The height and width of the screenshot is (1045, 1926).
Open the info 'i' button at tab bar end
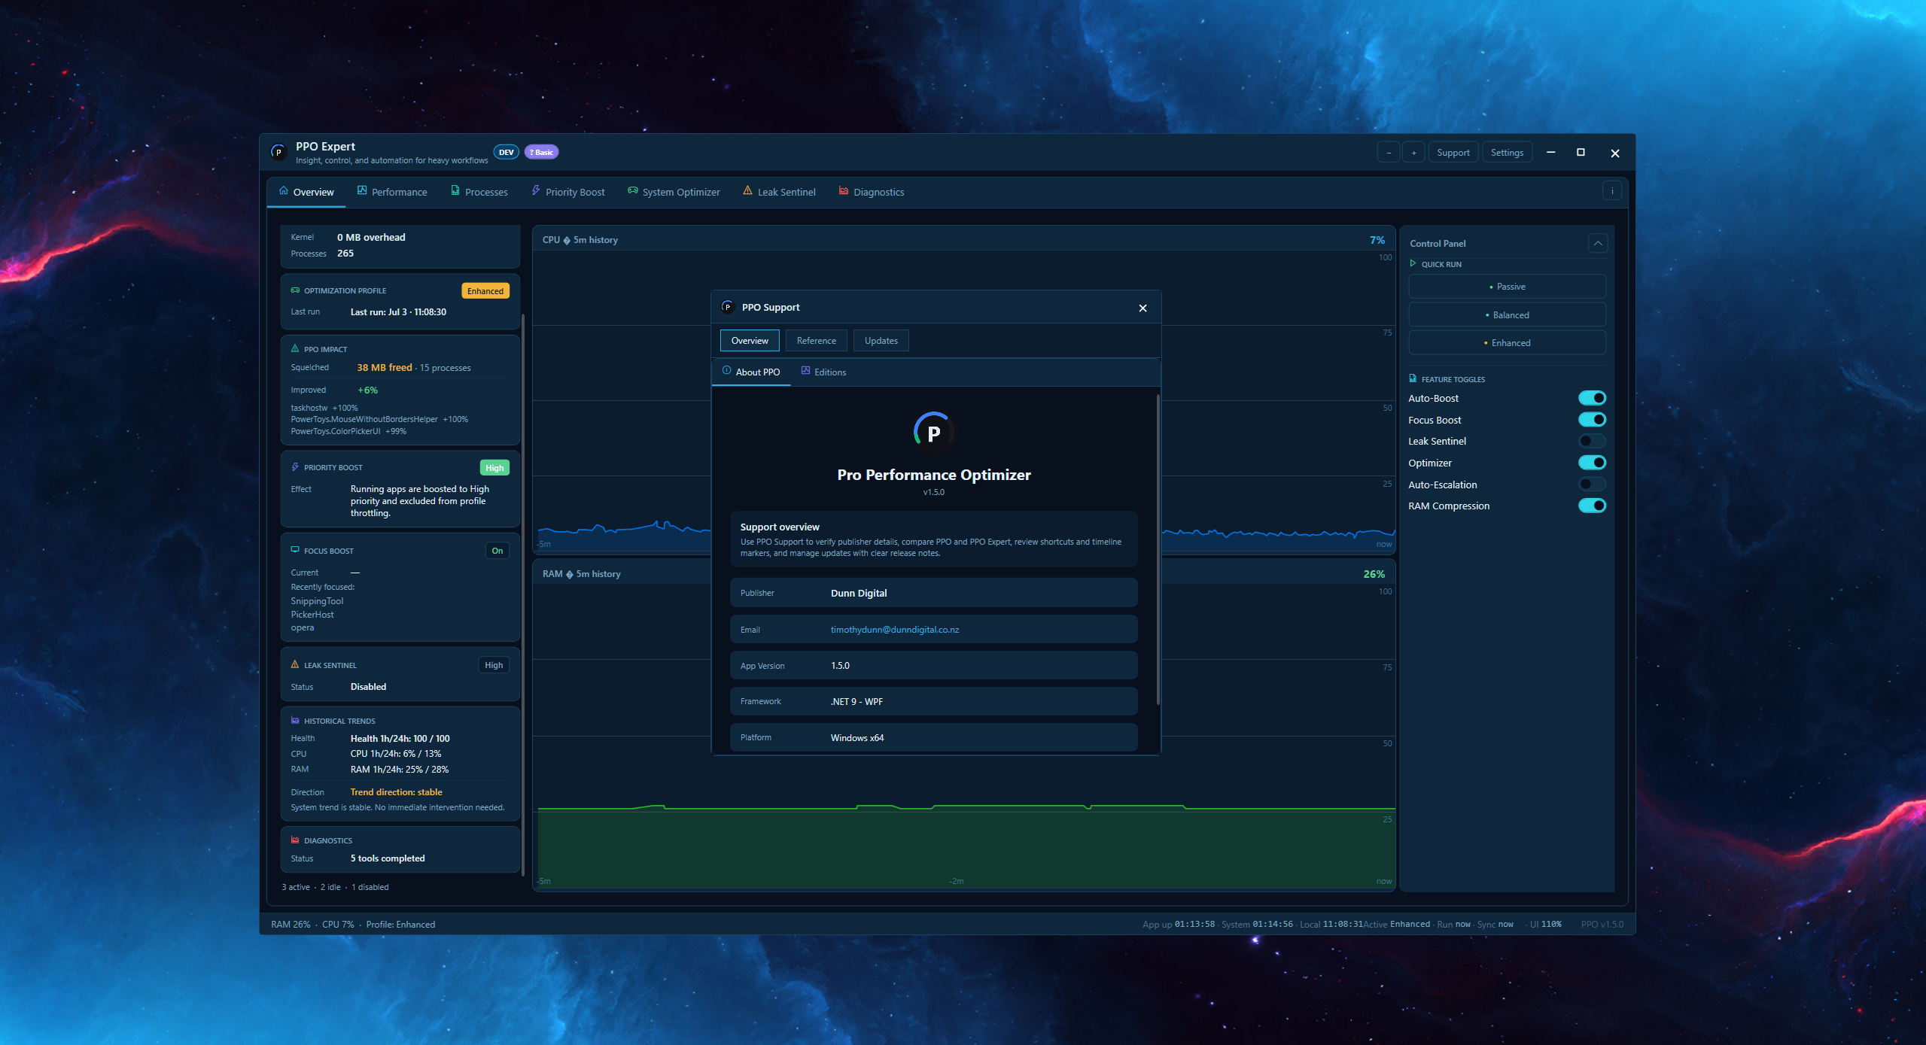[1612, 191]
